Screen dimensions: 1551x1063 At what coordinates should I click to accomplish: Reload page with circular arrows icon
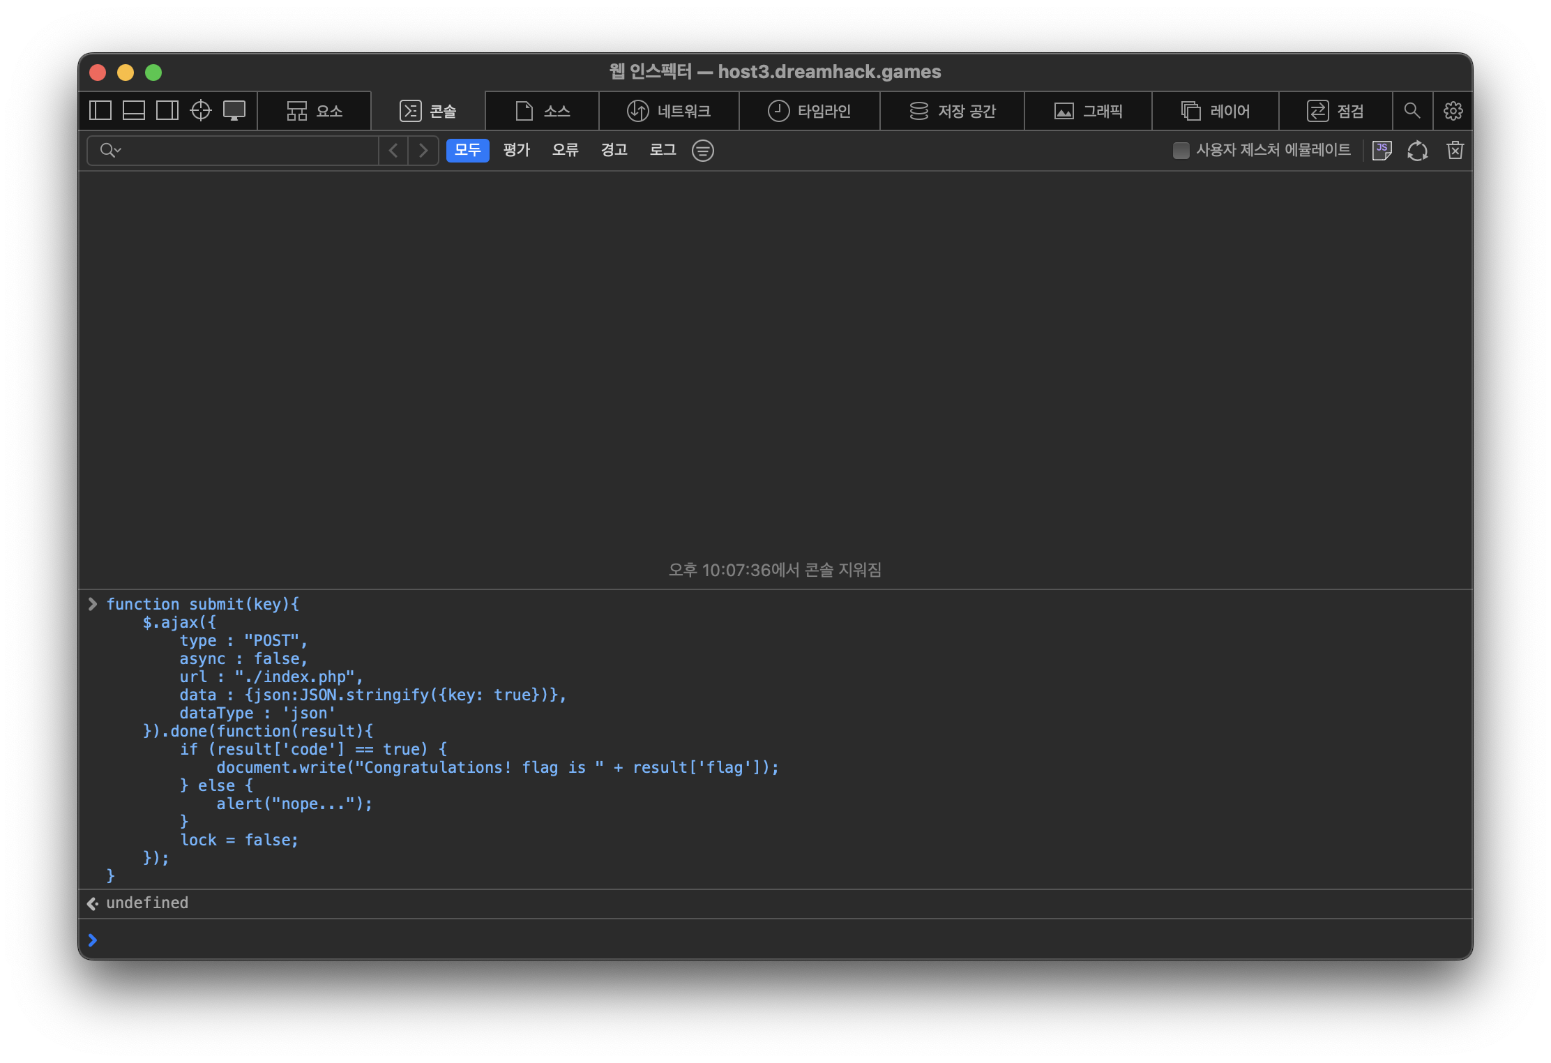pyautogui.click(x=1418, y=150)
